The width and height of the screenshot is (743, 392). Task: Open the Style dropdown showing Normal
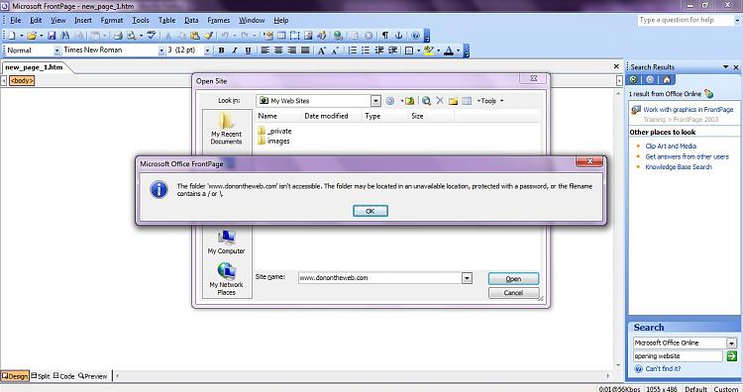click(56, 50)
